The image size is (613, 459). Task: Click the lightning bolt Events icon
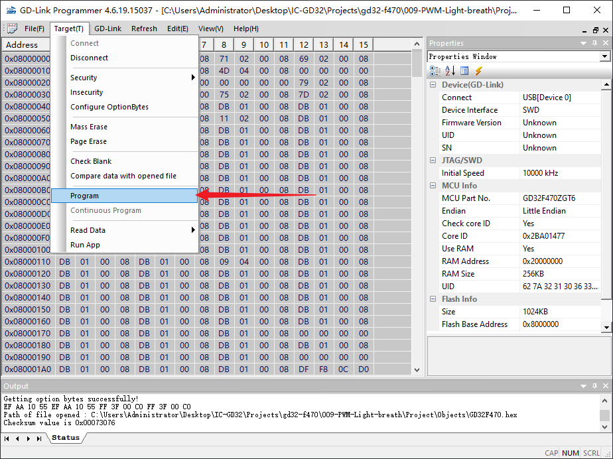coord(478,71)
